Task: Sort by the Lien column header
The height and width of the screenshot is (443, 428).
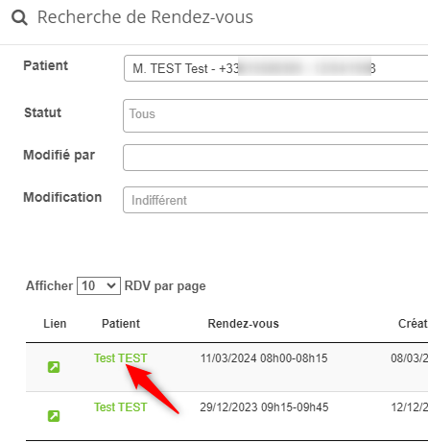Action: coord(55,324)
